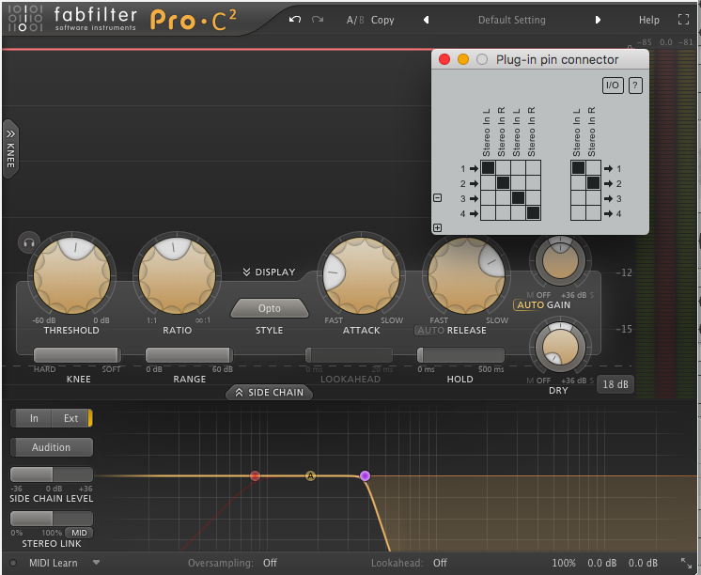
Task: Click the undo arrow icon
Action: 295,19
